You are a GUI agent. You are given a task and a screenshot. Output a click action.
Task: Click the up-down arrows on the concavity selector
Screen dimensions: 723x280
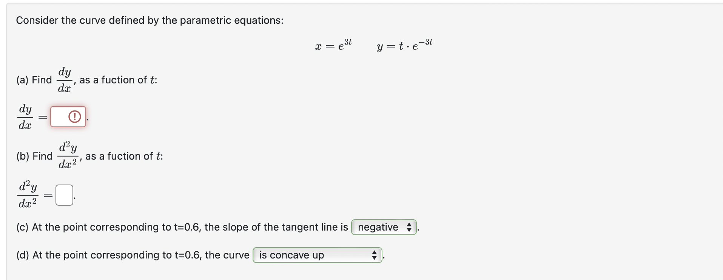[374, 255]
